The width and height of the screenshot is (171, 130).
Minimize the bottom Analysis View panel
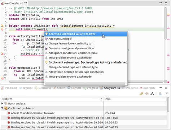[x=161, y=87]
